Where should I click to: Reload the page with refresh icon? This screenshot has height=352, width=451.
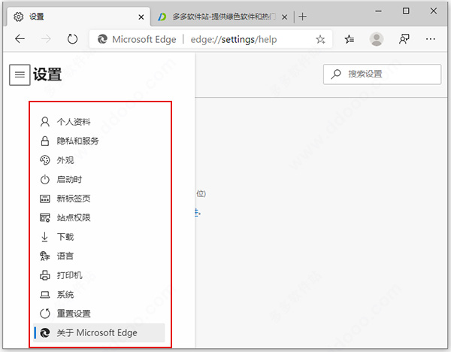tap(72, 39)
